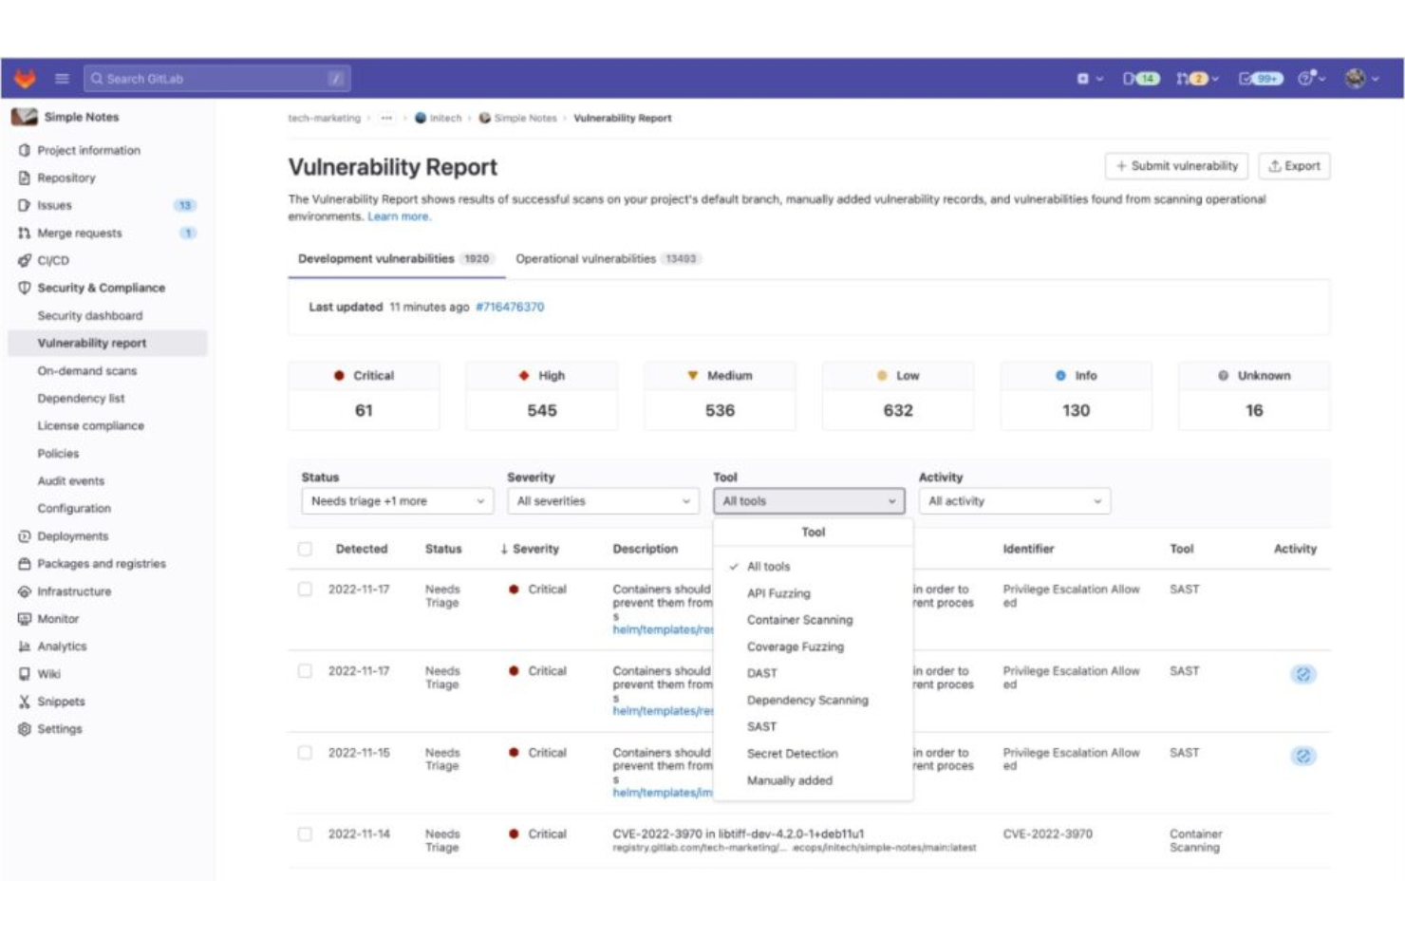
Task: Select Dependency Scanning from the Tool menu
Action: point(810,701)
